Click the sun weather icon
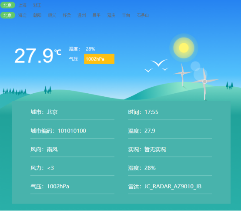Image resolution: width=241 pixels, height=211 pixels. (x=184, y=48)
